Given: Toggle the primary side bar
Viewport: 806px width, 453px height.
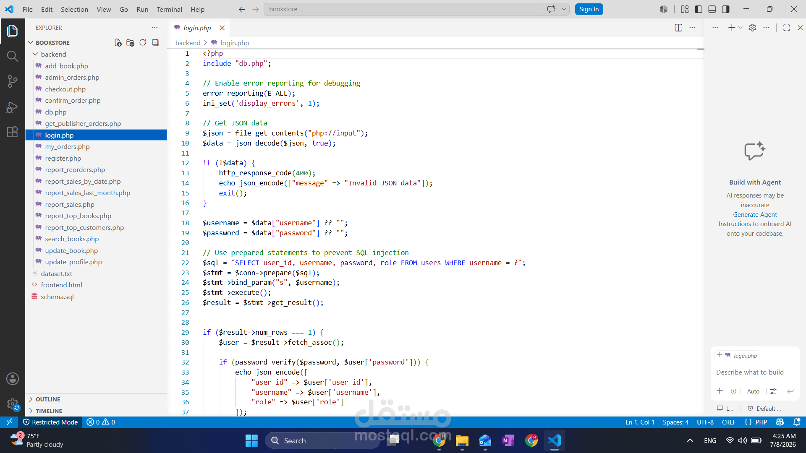Looking at the screenshot, I should (699, 9).
